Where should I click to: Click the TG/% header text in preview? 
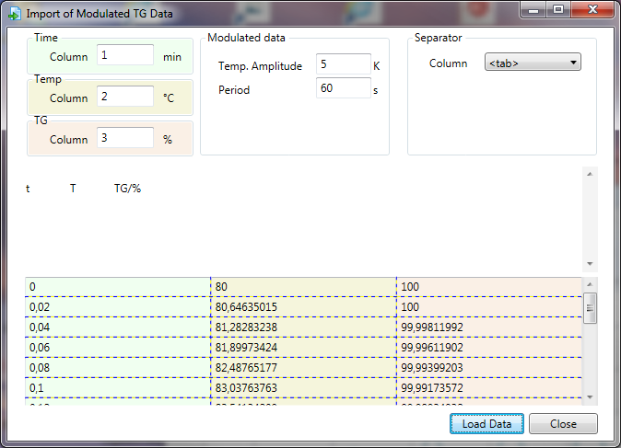pyautogui.click(x=127, y=189)
